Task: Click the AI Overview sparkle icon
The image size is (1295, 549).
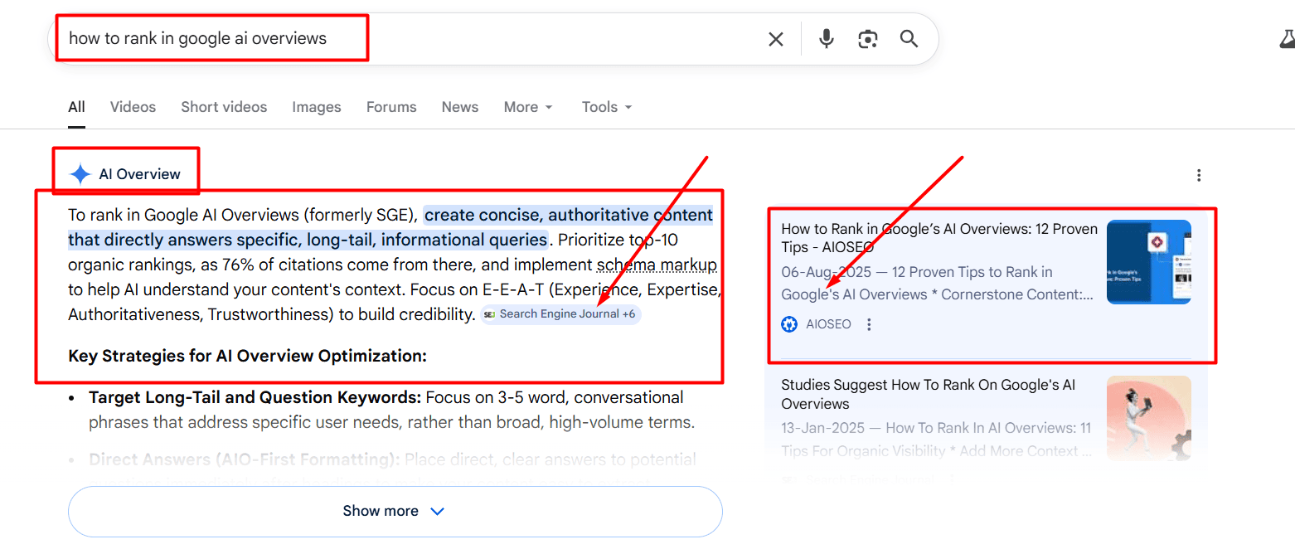Action: (79, 173)
